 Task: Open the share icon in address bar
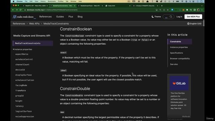pos(164,10)
